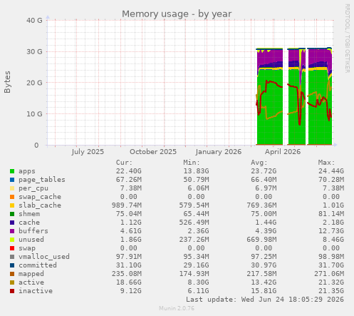Select the 'active' legend label
Image resolution: width=354 pixels, height=316 pixels.
[31, 282]
